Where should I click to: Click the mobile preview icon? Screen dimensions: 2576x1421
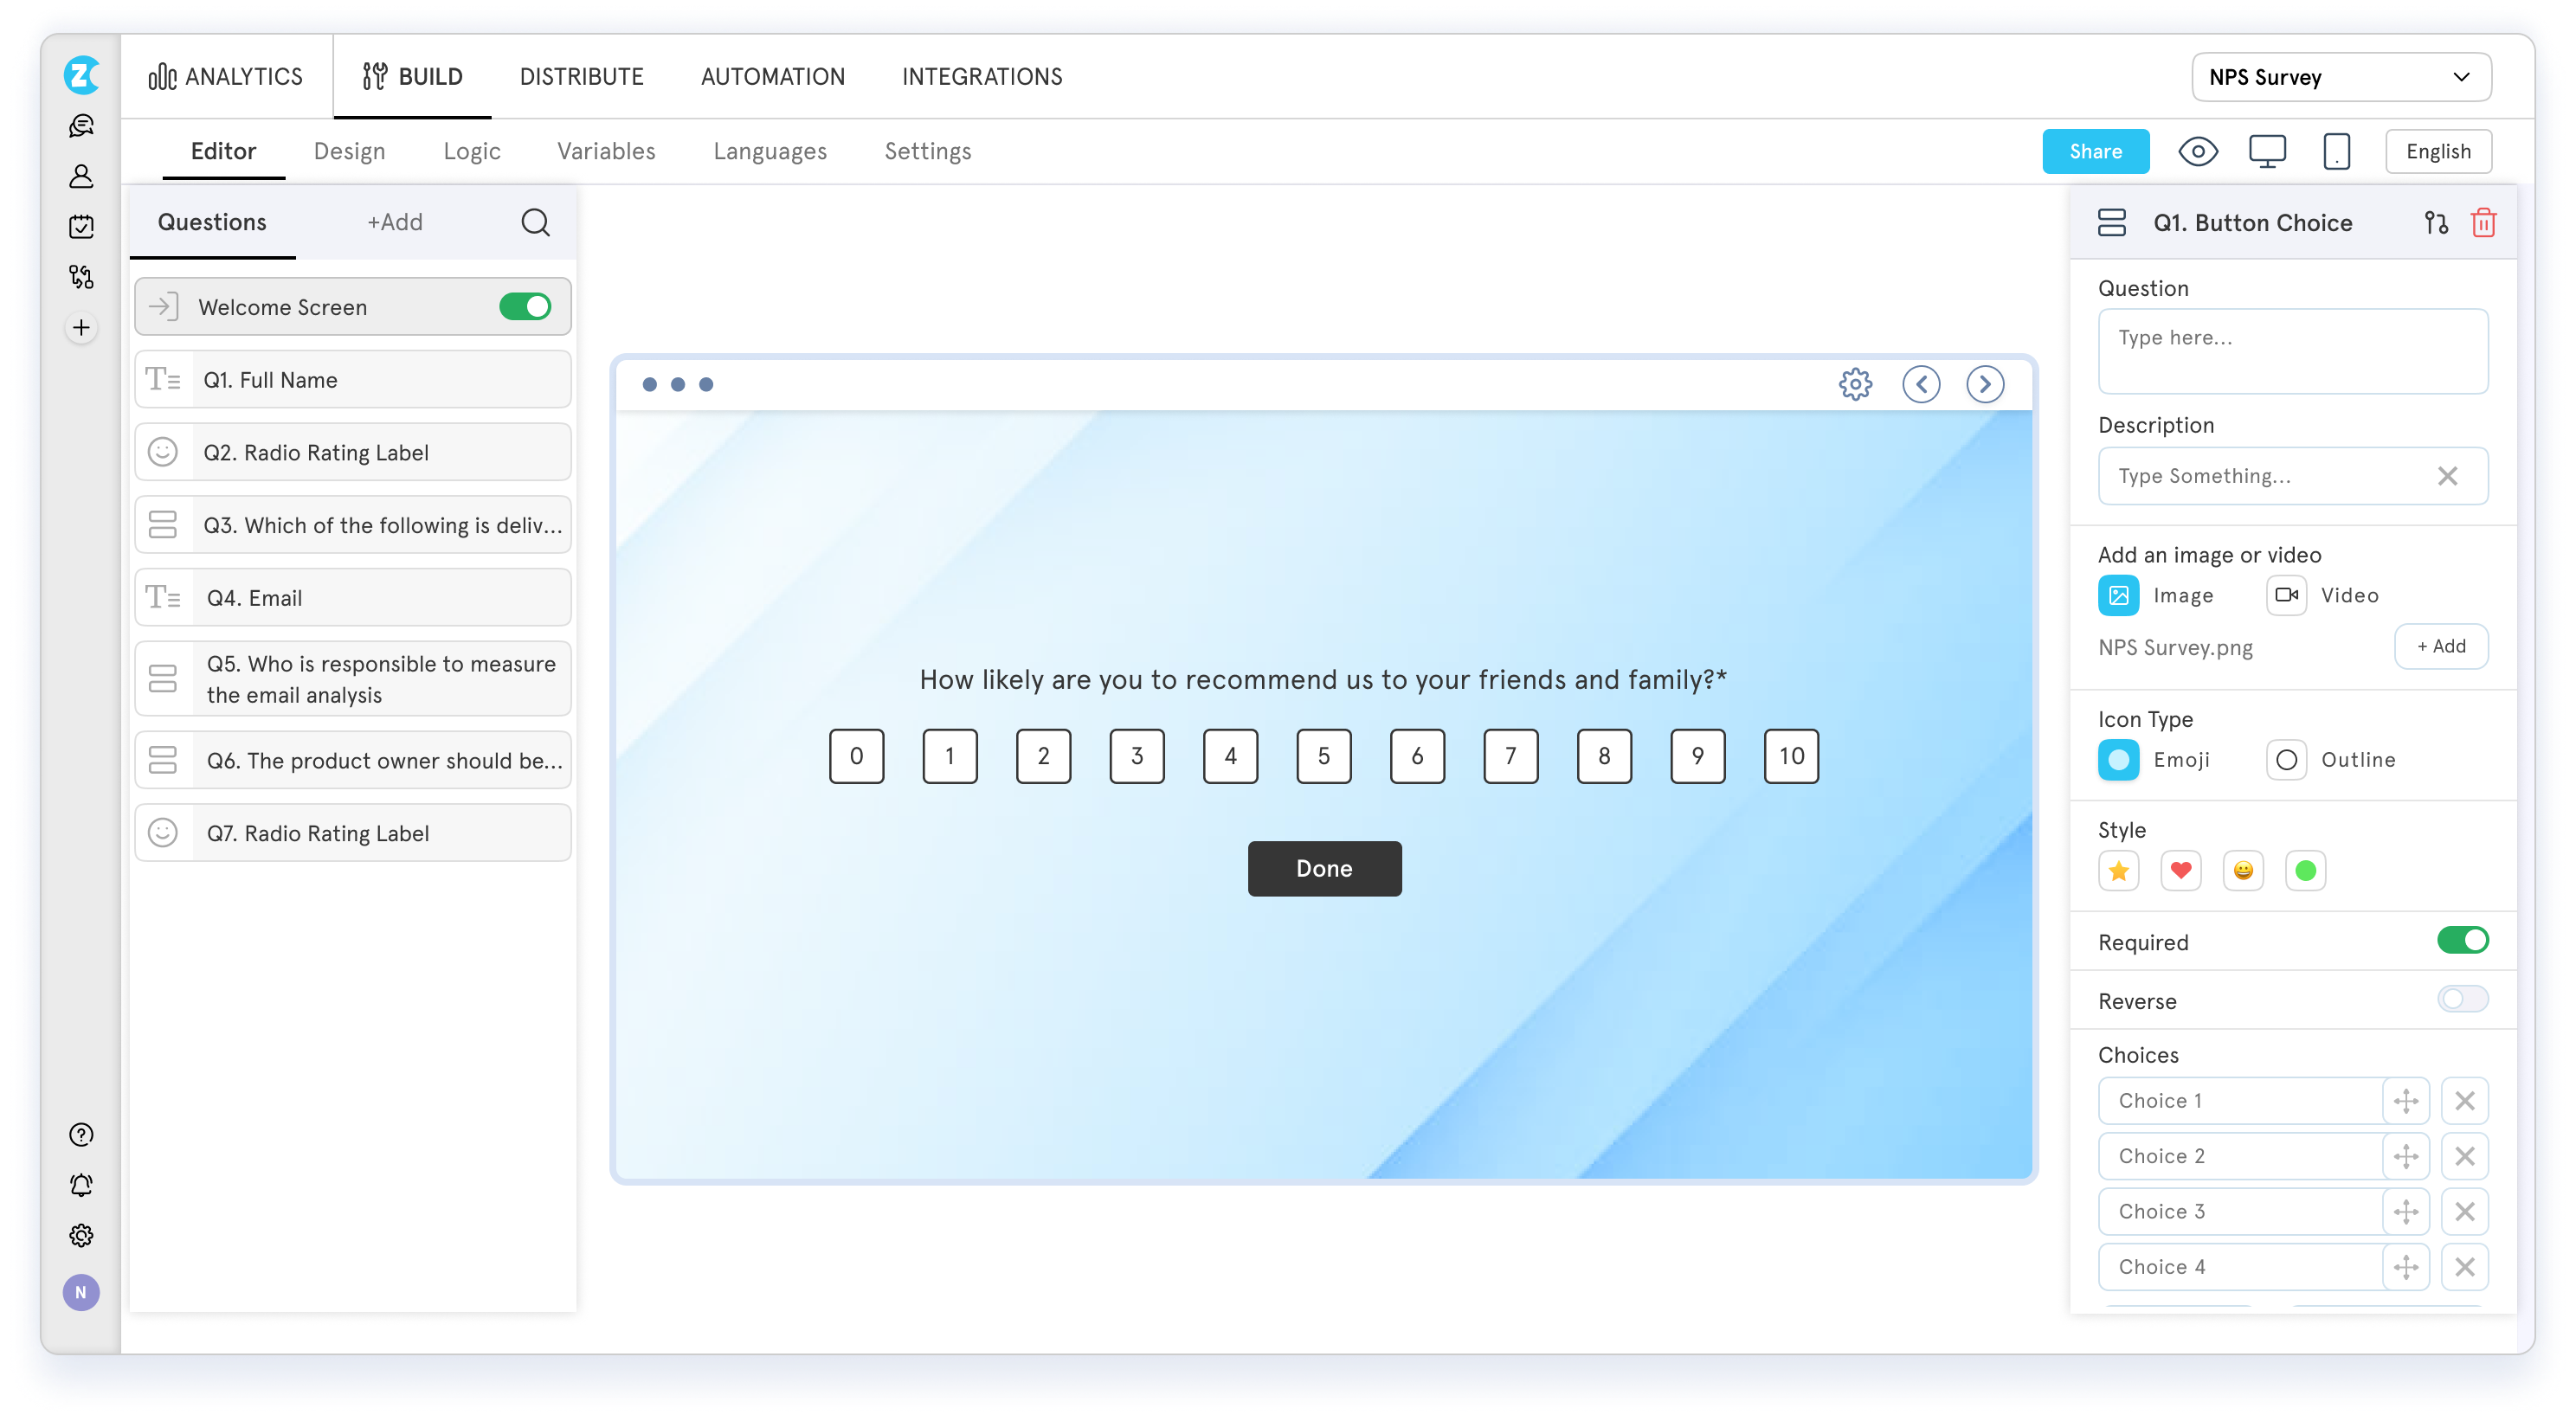click(x=2336, y=152)
